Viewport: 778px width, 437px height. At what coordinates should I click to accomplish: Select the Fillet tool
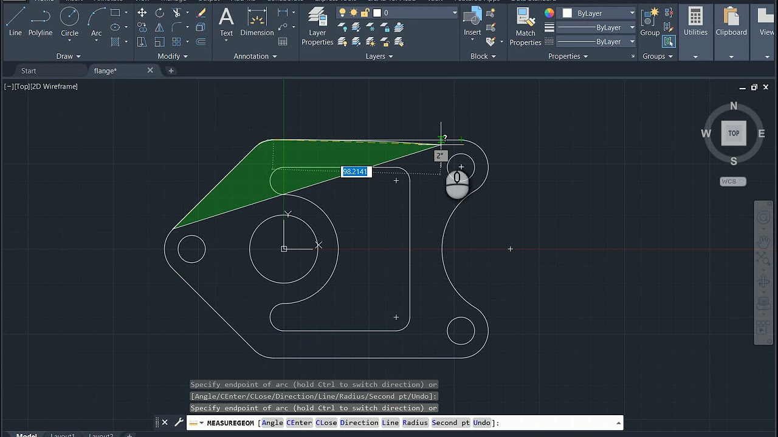click(x=177, y=27)
